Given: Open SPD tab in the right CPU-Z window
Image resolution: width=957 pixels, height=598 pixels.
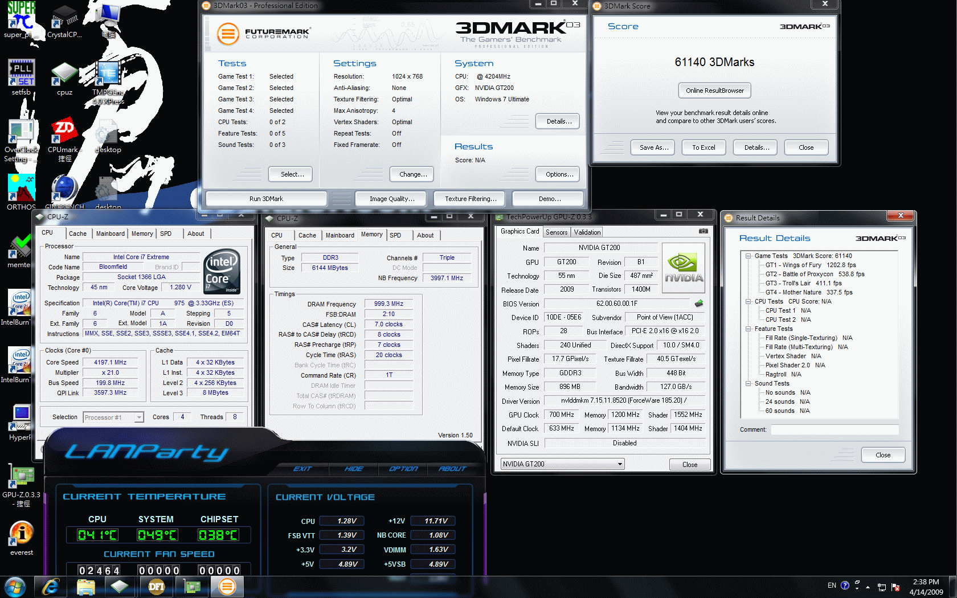Looking at the screenshot, I should 395,235.
